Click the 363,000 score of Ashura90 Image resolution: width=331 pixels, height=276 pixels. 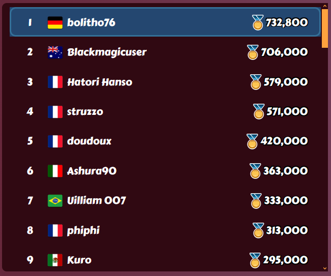[285, 171]
